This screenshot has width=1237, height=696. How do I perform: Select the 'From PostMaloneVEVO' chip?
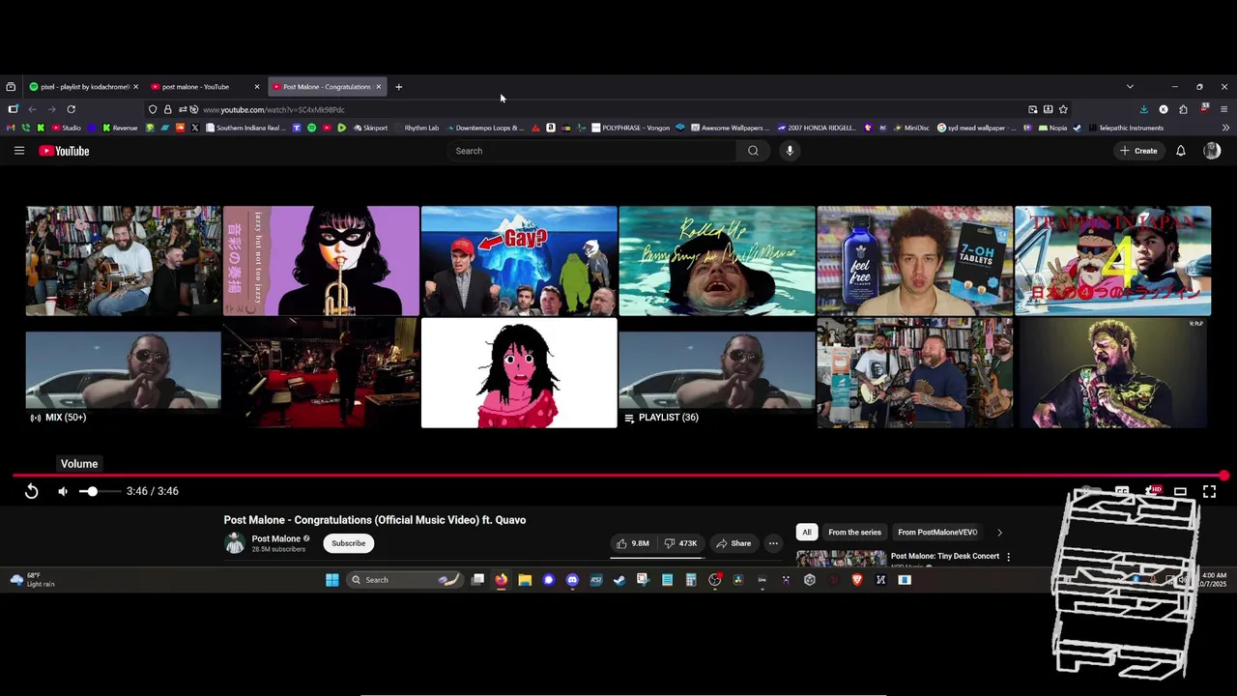click(x=937, y=533)
